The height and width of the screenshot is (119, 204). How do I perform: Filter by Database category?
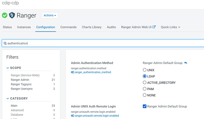17,115
